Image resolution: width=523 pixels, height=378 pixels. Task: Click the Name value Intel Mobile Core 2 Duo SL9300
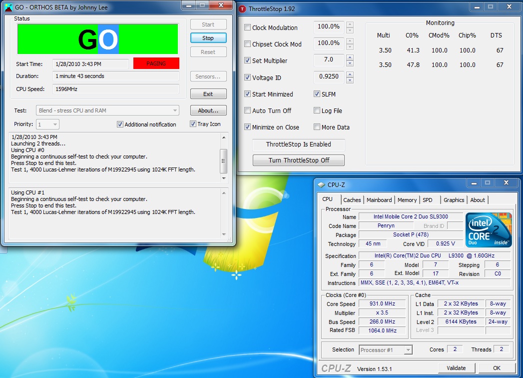(411, 216)
